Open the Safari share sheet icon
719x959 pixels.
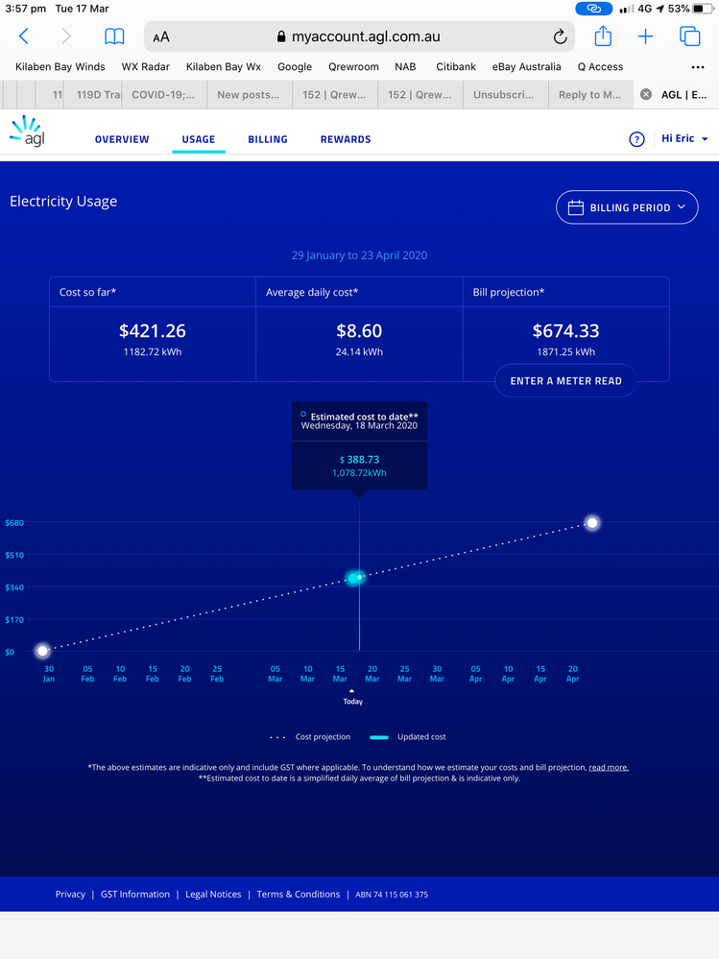[603, 36]
